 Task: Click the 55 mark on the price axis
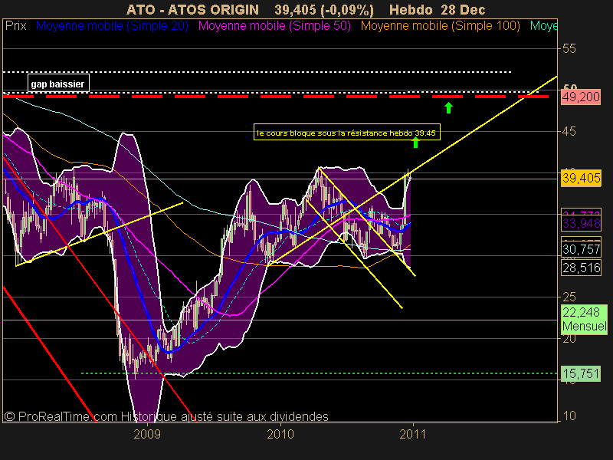click(x=569, y=48)
